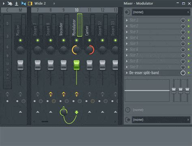This screenshot has height=146, width=192.
Task: Click De-esser split-band mix level knob
Action: coord(183,73)
